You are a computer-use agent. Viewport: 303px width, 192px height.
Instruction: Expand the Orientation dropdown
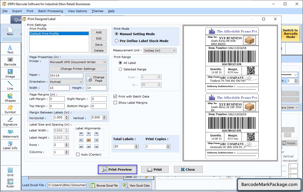(x=66, y=82)
